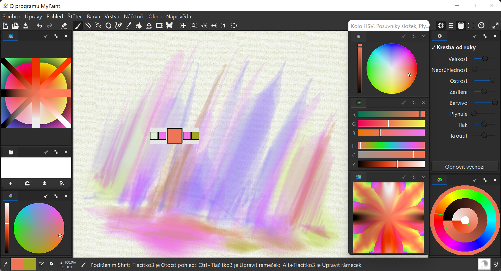Screen dimensions: 501x271
Task: Click the horizontal mirror view icon
Action: (214, 26)
